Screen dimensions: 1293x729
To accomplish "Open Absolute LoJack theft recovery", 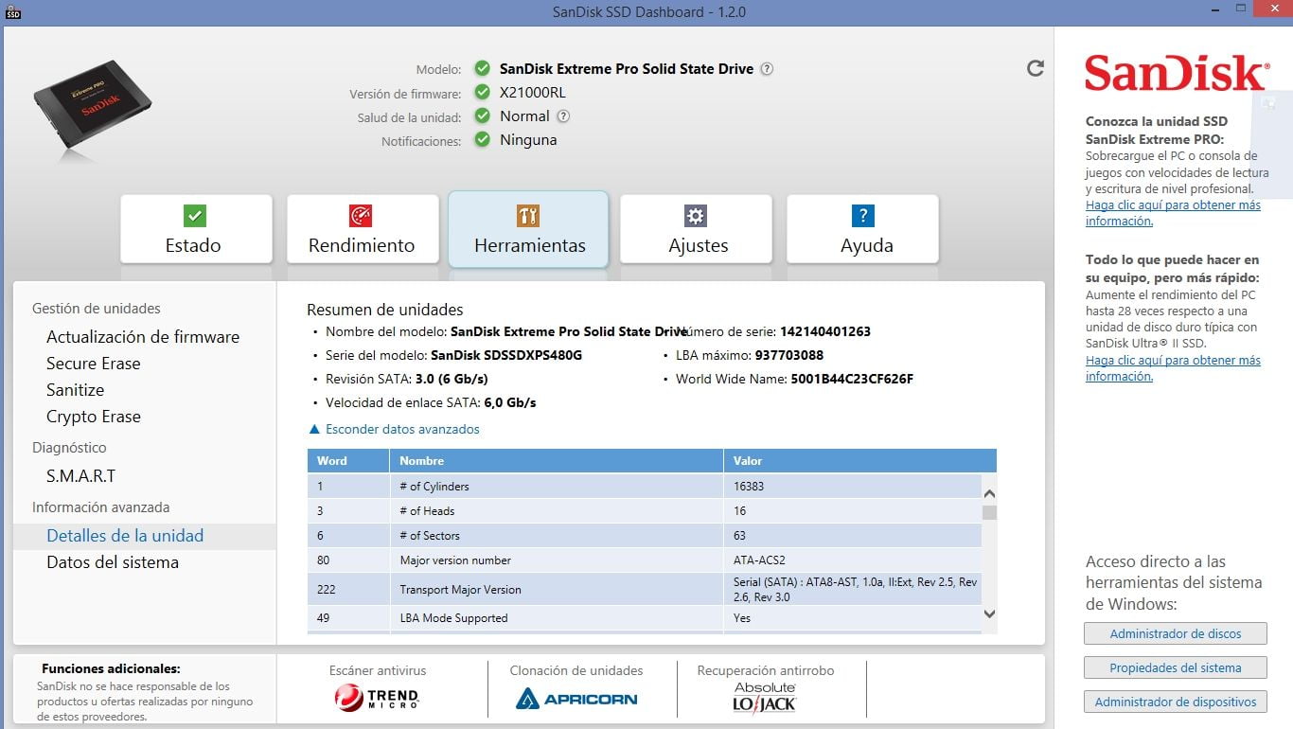I will pyautogui.click(x=765, y=698).
